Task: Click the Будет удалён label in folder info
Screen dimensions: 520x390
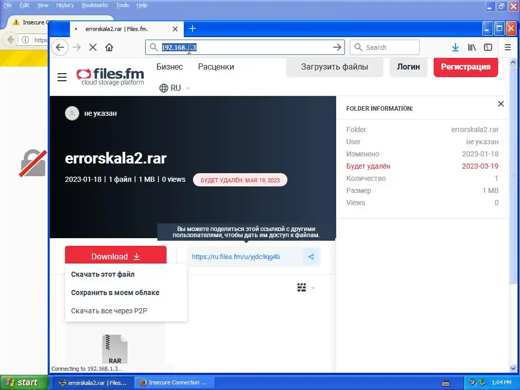Action: 368,166
